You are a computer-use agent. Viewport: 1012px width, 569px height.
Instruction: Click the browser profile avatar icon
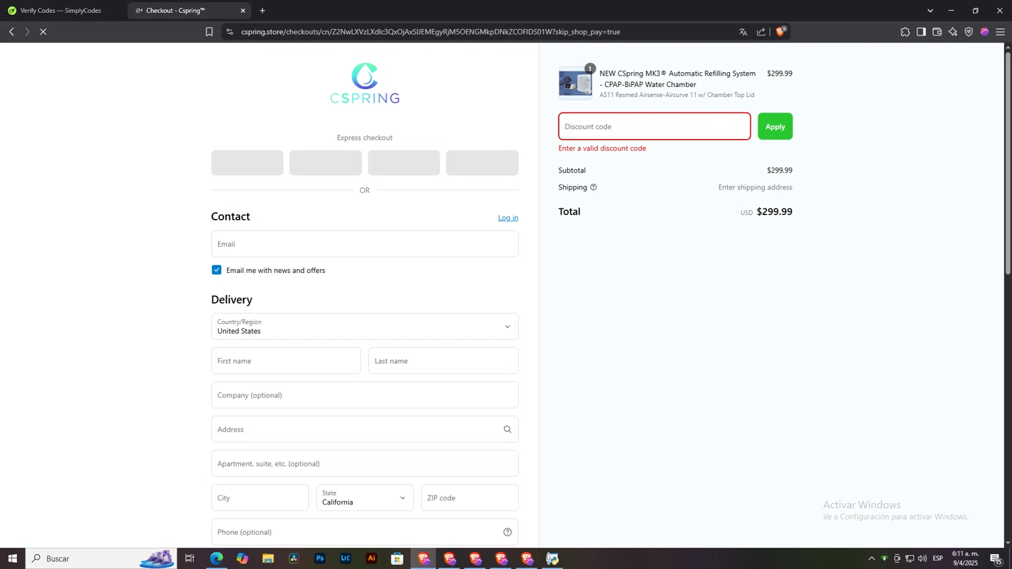click(984, 32)
